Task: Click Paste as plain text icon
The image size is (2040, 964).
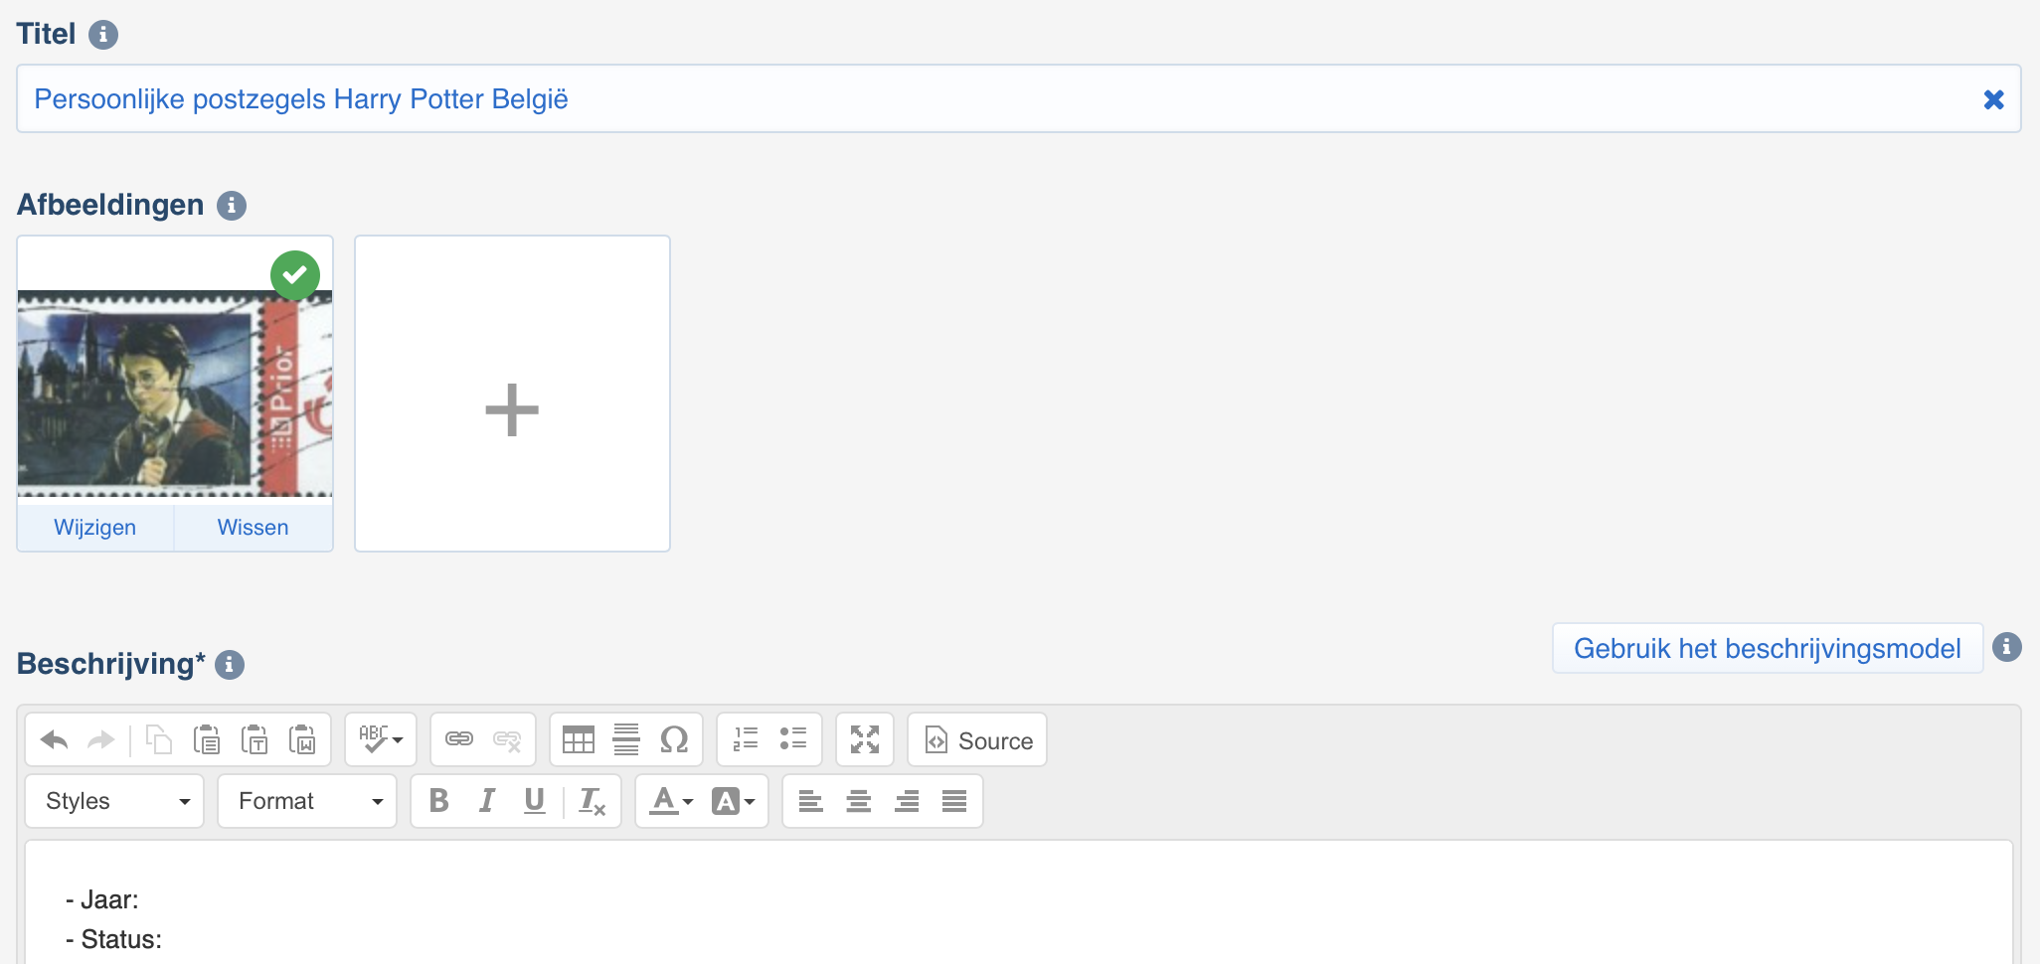Action: pyautogui.click(x=255, y=739)
